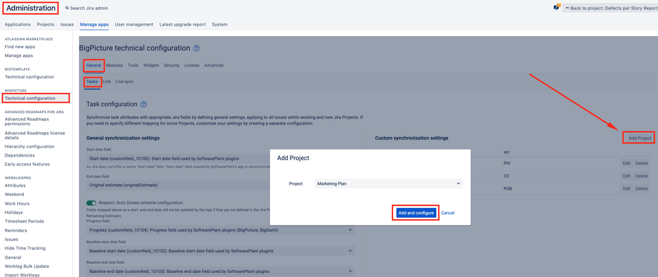
Task: Focus the Search Jira admin field
Action: click(x=86, y=8)
